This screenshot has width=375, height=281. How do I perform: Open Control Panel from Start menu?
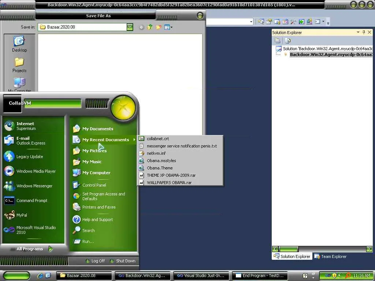pos(104,185)
